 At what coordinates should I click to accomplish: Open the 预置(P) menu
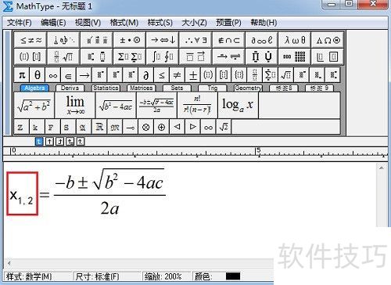pos(228,23)
